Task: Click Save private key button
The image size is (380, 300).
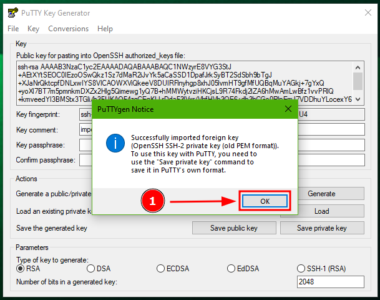Action: click(322, 228)
